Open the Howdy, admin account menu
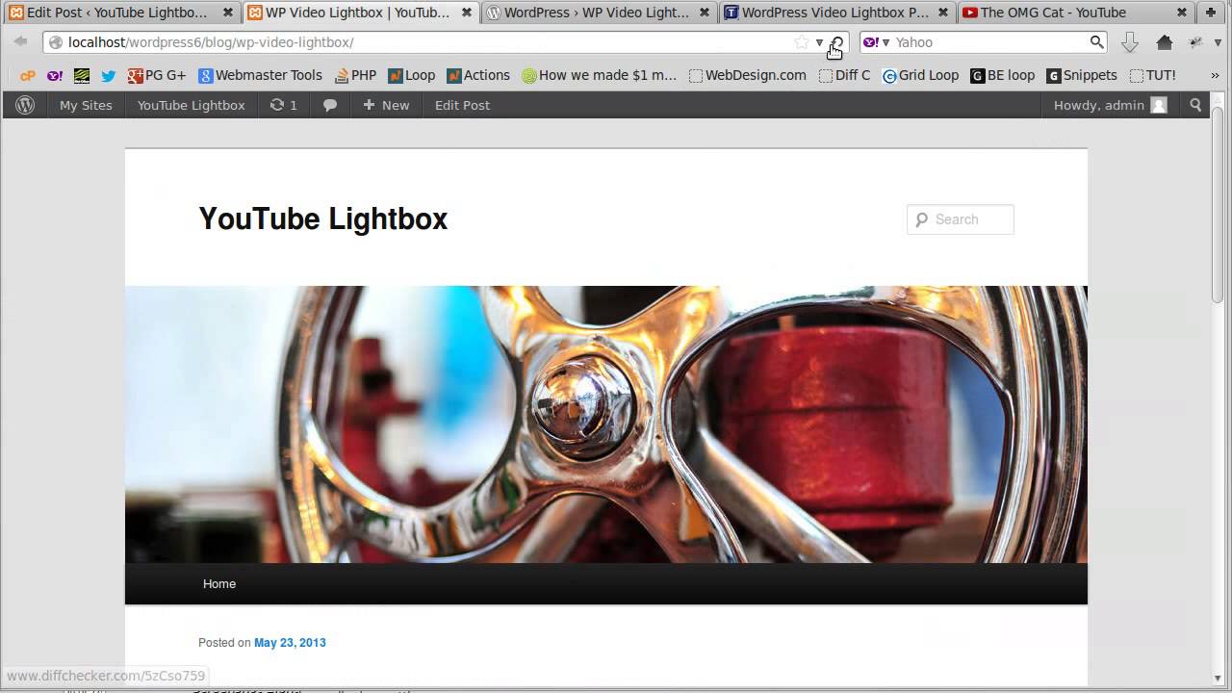This screenshot has width=1232, height=693. pyautogui.click(x=1110, y=105)
